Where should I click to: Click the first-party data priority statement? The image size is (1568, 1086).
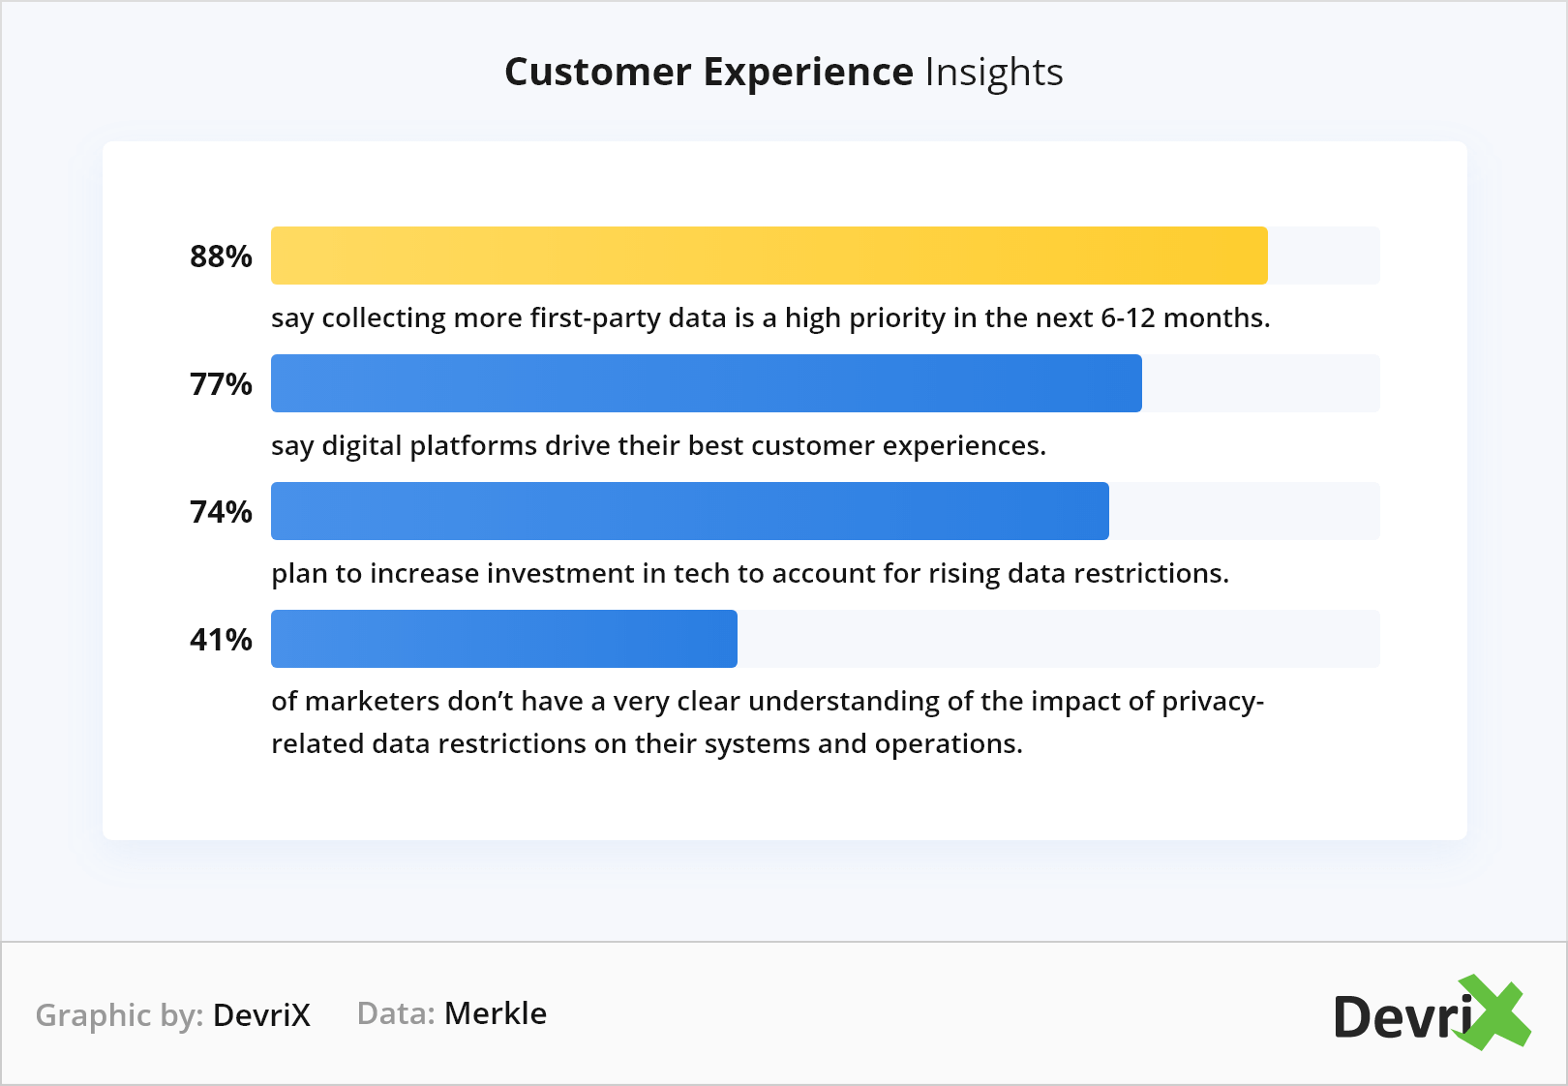tap(769, 318)
